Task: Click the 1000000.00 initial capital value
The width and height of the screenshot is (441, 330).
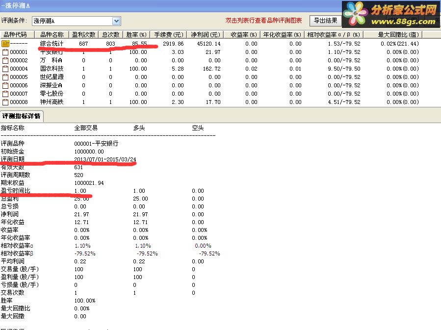Action: (x=89, y=152)
